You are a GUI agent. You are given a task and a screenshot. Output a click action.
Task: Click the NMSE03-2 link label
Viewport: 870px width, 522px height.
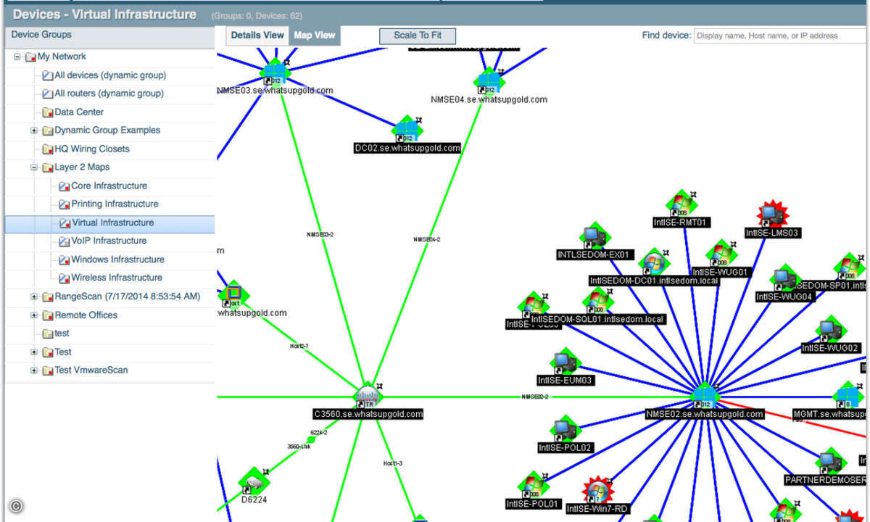pos(320,234)
